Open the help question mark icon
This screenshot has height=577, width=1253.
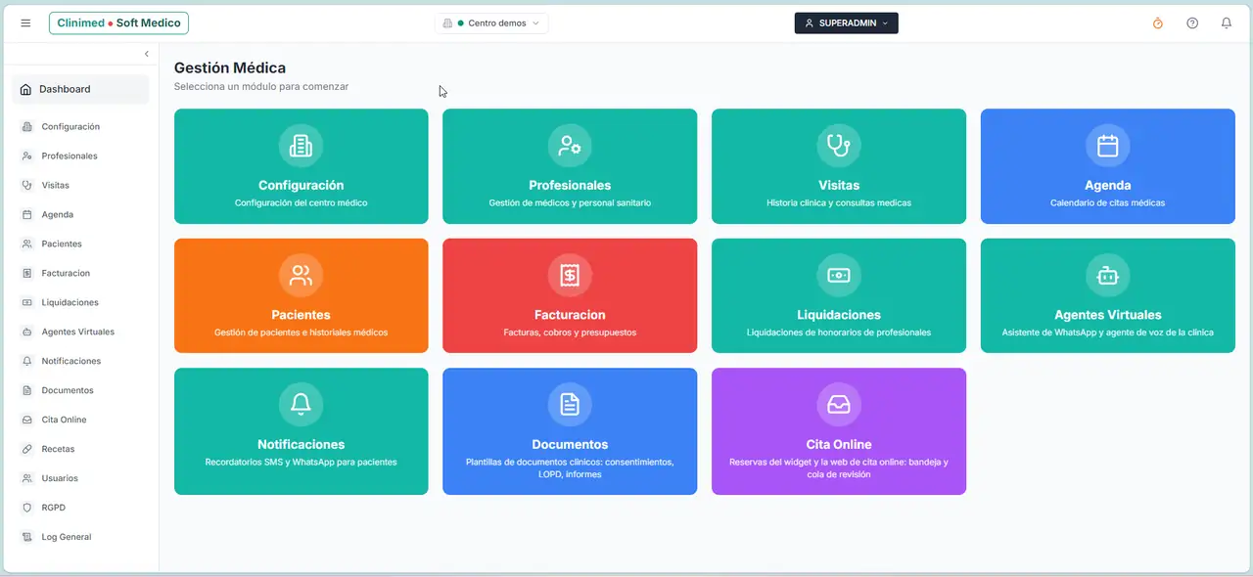click(1192, 22)
